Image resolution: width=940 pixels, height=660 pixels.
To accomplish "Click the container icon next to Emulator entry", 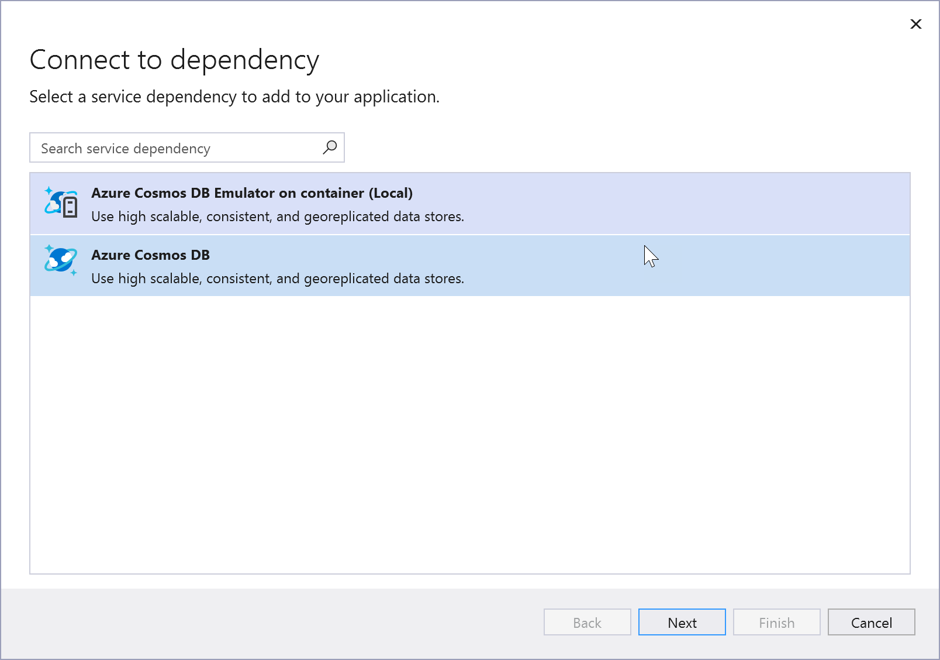I will coord(70,208).
